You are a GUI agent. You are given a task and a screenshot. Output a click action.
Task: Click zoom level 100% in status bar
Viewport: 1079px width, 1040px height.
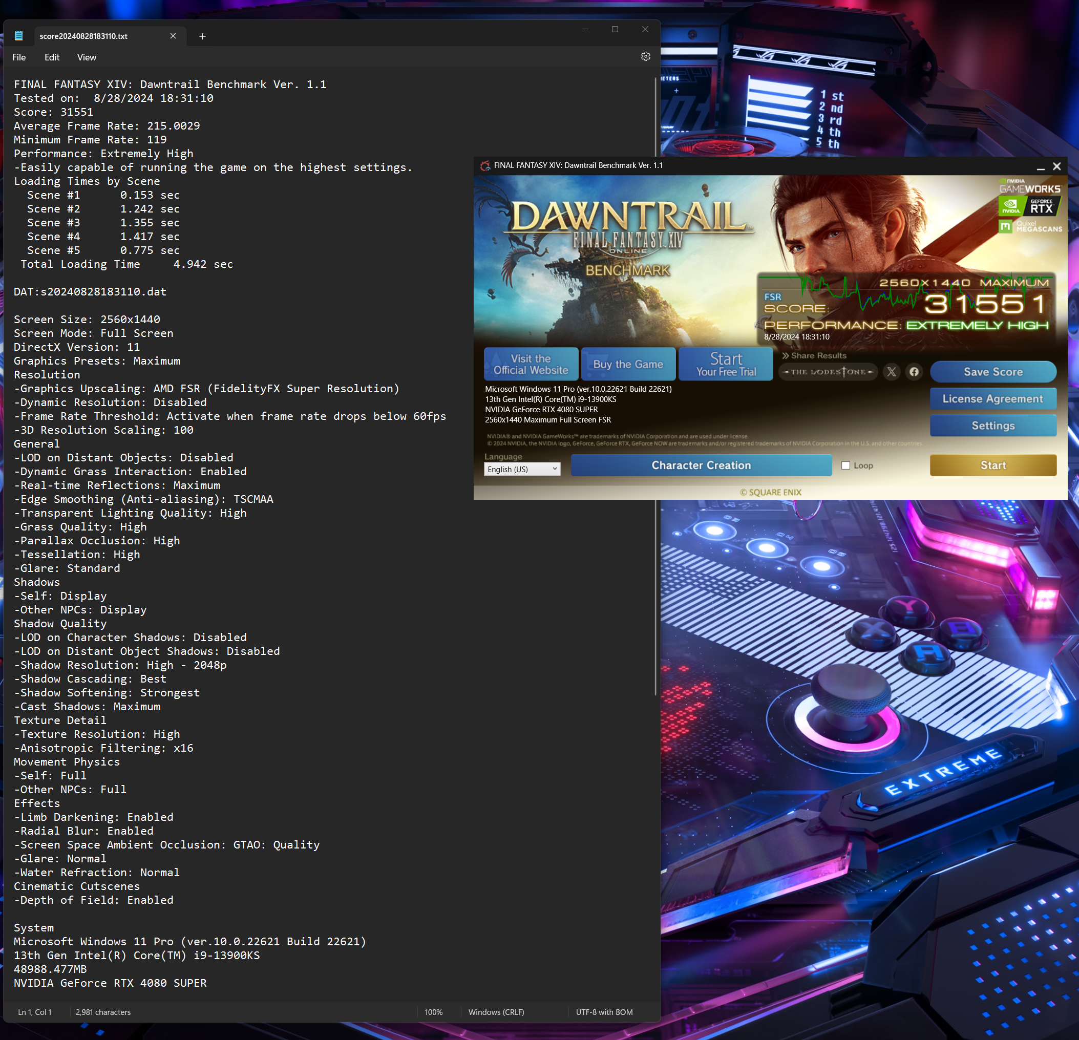coord(433,1012)
